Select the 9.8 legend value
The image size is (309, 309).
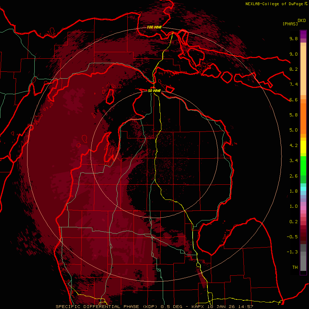coord(294,38)
